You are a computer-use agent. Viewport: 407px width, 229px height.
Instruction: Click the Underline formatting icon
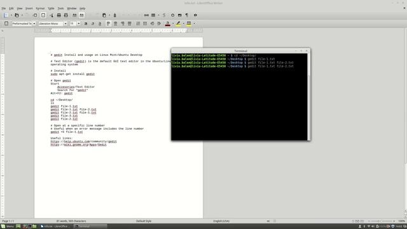[x=100, y=24]
